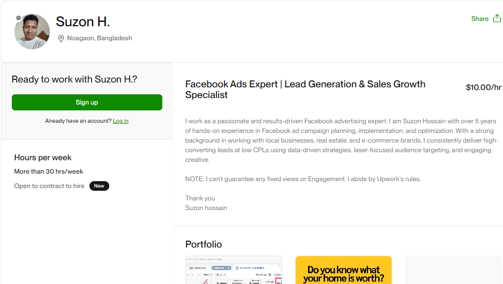Click the Facebook Ads Expert profile title
Viewport: 503px width, 284px height.
(305, 89)
